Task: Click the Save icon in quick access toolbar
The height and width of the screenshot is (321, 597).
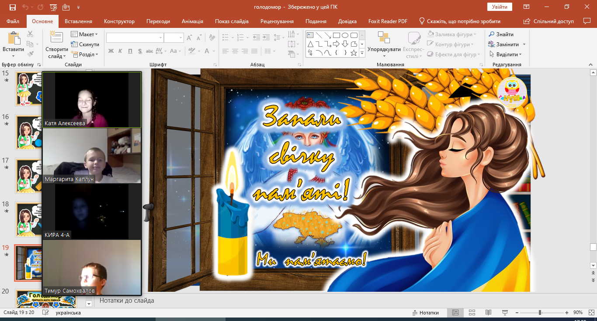Action: click(x=12, y=7)
